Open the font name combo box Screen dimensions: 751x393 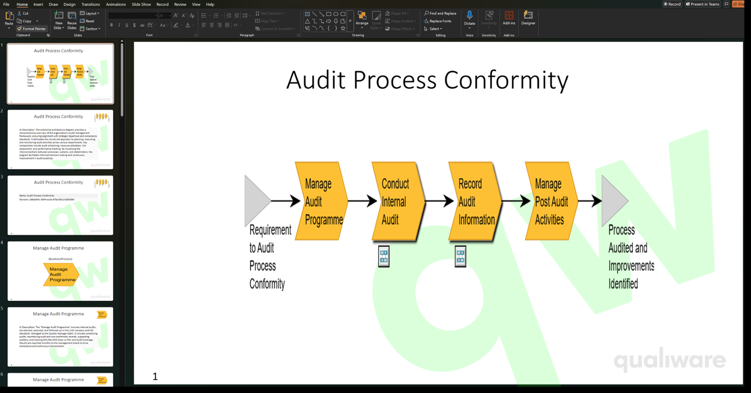(x=133, y=15)
